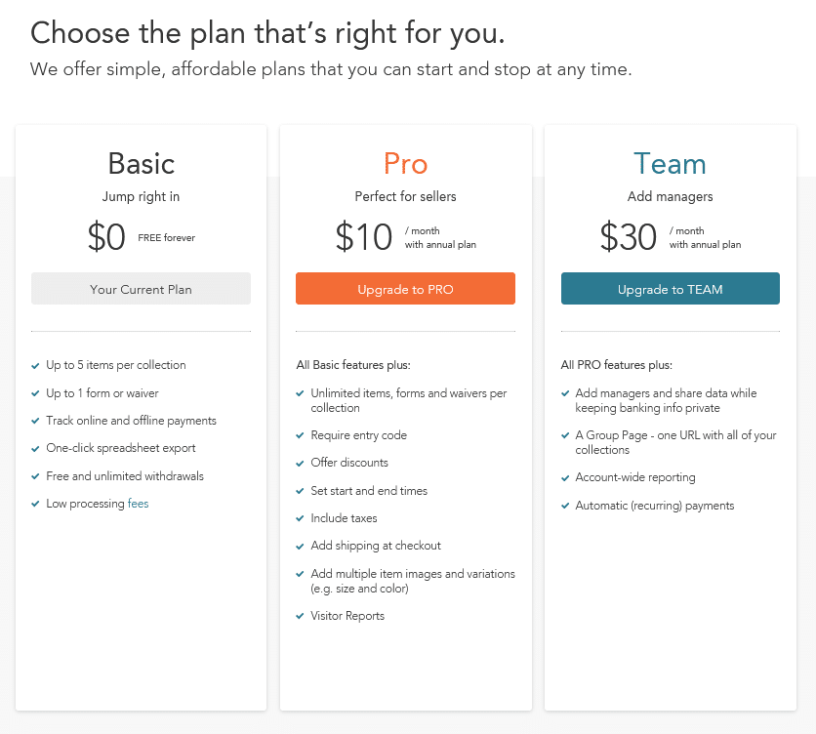This screenshot has height=734, width=816.
Task: Click checkmark beside Offer discounts
Action: [x=300, y=464]
